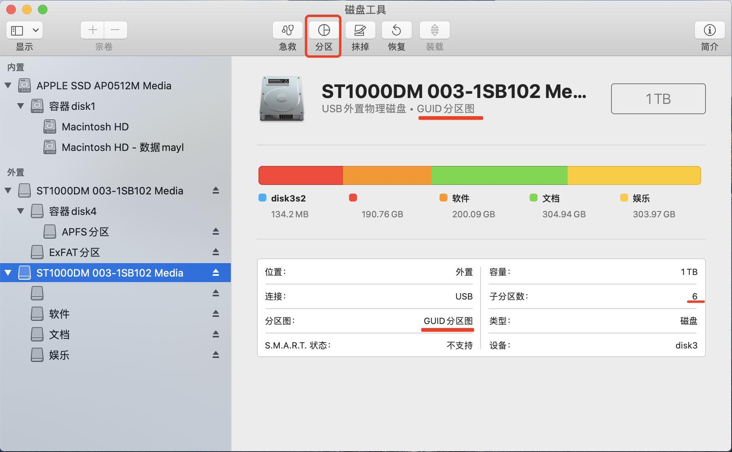Collapse the APPLE SSD AP0512M Media tree
Image resolution: width=732 pixels, height=452 pixels.
click(8, 85)
